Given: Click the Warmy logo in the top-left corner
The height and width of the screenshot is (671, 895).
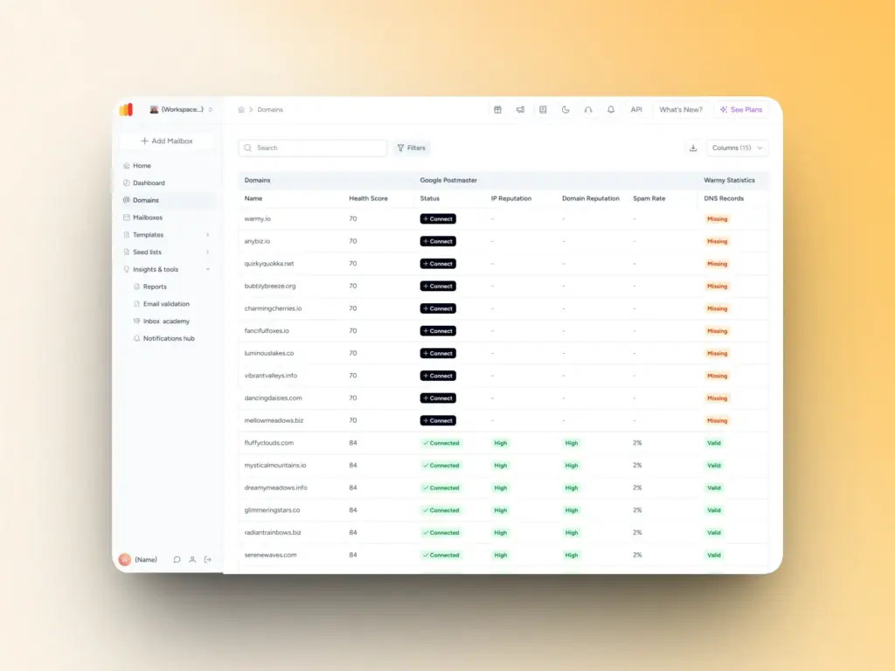Looking at the screenshot, I should [126, 108].
